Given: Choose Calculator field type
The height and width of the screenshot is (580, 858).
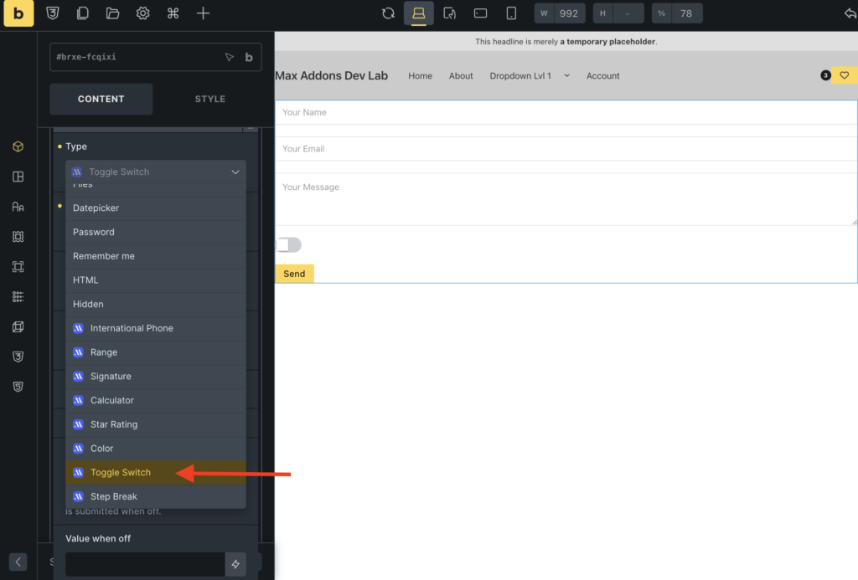Looking at the screenshot, I should [x=155, y=400].
